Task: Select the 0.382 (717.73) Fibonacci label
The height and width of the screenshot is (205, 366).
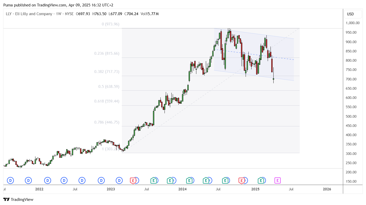Action: coord(107,72)
